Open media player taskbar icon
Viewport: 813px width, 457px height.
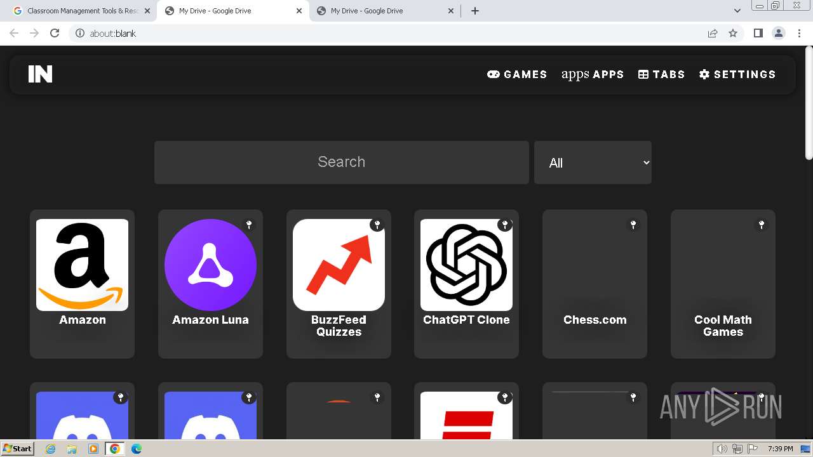[x=93, y=448]
